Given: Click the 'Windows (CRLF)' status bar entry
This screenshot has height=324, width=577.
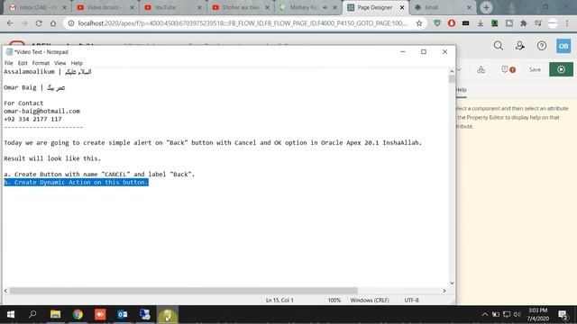Looking at the screenshot, I should coord(370,300).
